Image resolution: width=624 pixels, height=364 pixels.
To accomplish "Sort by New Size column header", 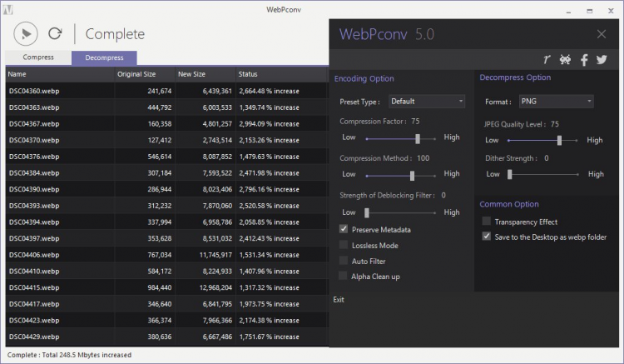I will click(206, 74).
